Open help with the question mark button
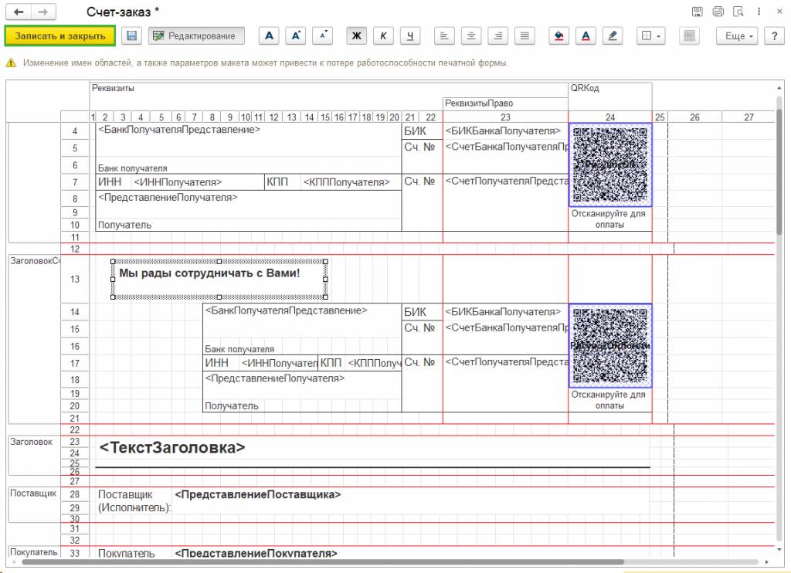Screen dimensions: 791x573 pos(774,36)
